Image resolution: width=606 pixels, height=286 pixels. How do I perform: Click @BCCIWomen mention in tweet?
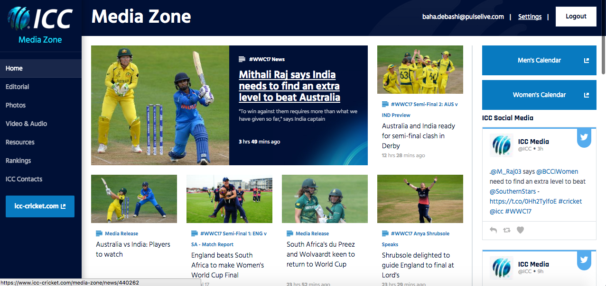coord(557,171)
